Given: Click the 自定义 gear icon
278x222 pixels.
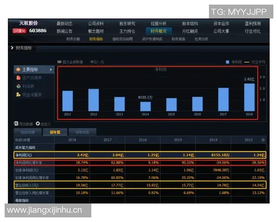Looking at the screenshot, I should tap(38, 123).
